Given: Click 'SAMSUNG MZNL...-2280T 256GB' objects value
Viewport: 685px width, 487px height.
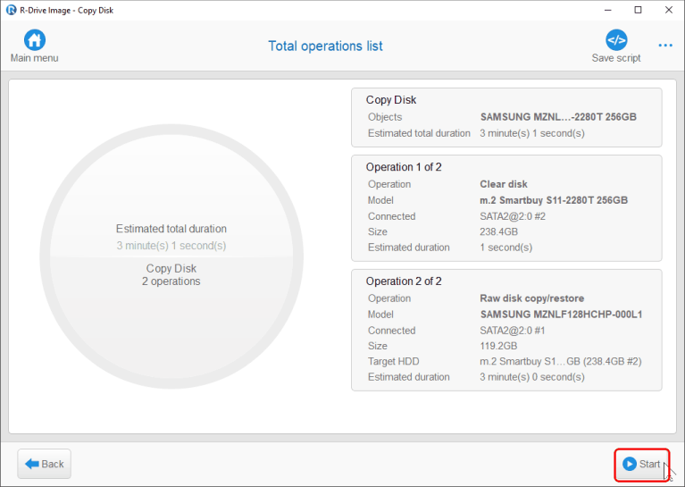Looking at the screenshot, I should click(558, 117).
